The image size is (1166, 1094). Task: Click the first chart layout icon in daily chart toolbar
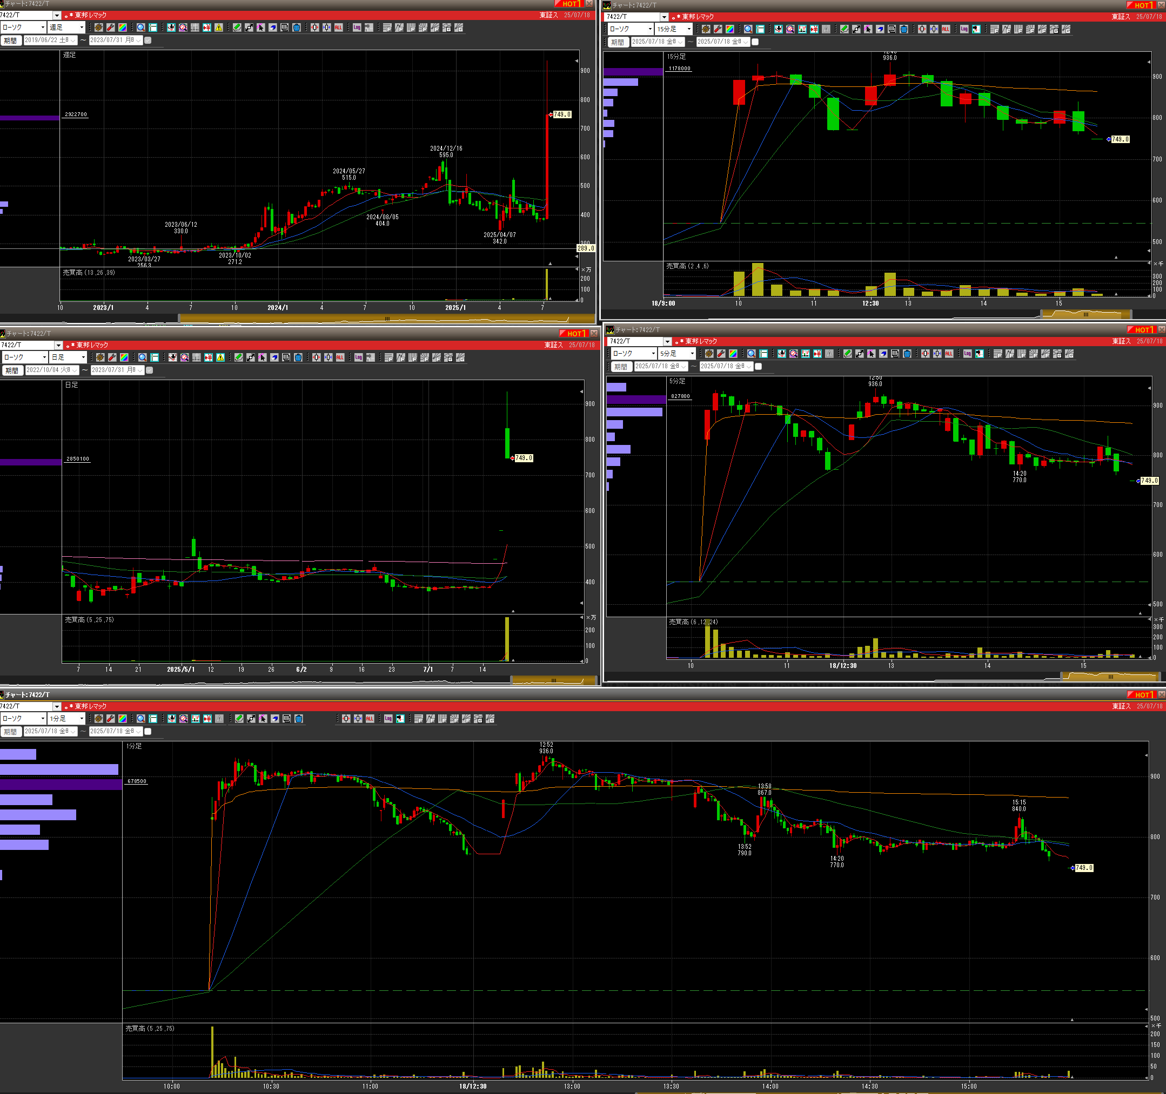coord(389,357)
